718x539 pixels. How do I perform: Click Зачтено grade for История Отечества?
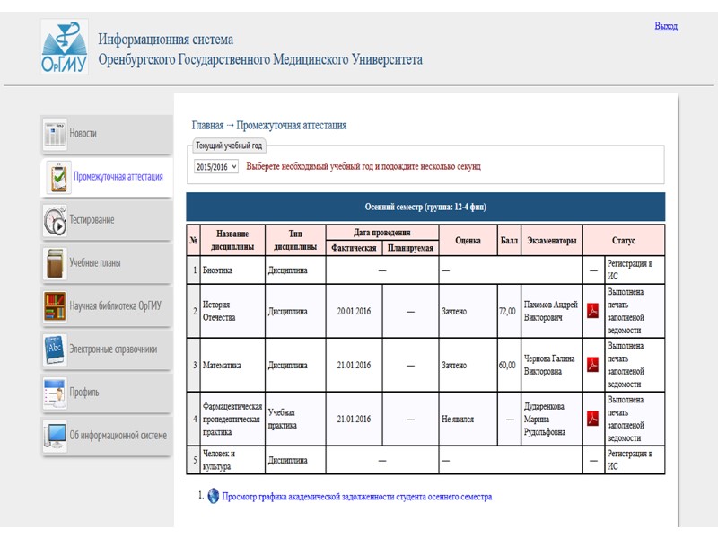468,311
